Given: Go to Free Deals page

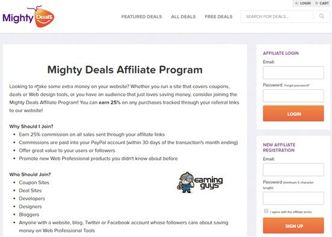Looking at the screenshot, I should tap(219, 17).
